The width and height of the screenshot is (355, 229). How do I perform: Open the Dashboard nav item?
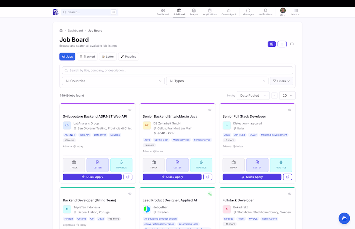[x=163, y=12]
